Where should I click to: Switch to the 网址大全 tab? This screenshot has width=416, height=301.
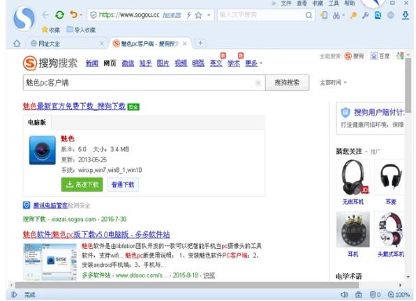pos(49,43)
